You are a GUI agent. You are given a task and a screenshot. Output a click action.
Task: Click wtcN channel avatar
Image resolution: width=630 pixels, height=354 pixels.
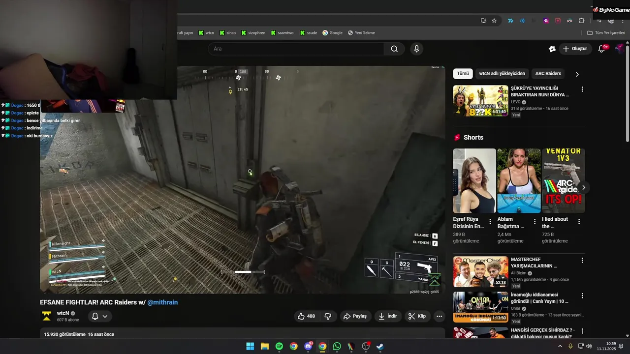(46, 316)
